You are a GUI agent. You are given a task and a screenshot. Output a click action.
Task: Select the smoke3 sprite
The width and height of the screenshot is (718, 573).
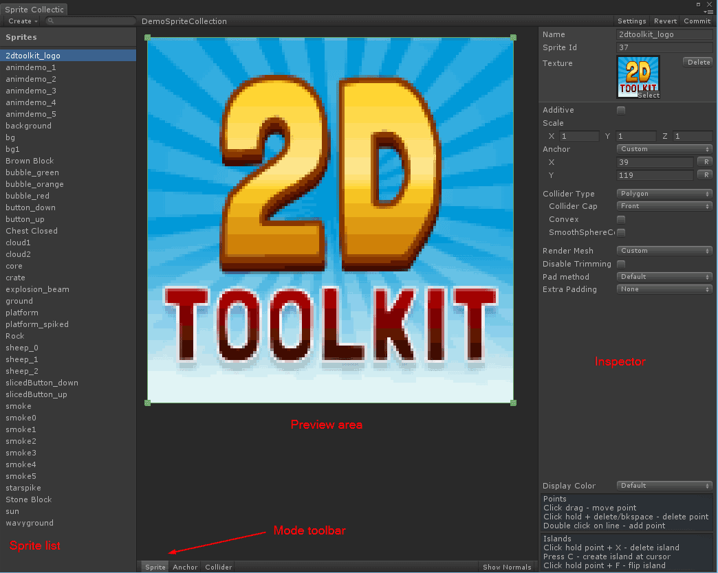coord(68,453)
